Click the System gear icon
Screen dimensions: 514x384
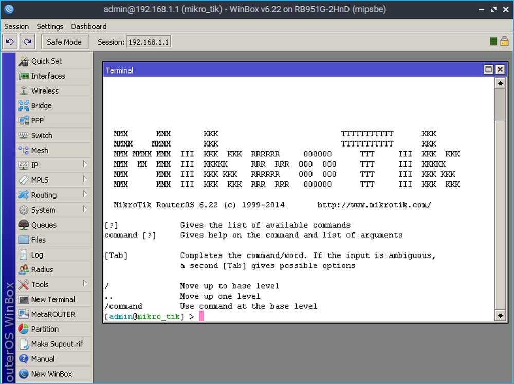point(24,210)
